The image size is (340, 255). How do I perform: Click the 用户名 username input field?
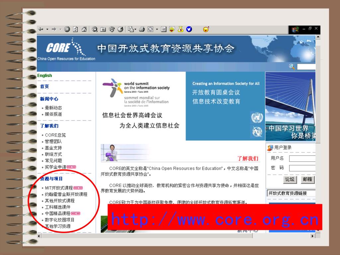point(302,158)
